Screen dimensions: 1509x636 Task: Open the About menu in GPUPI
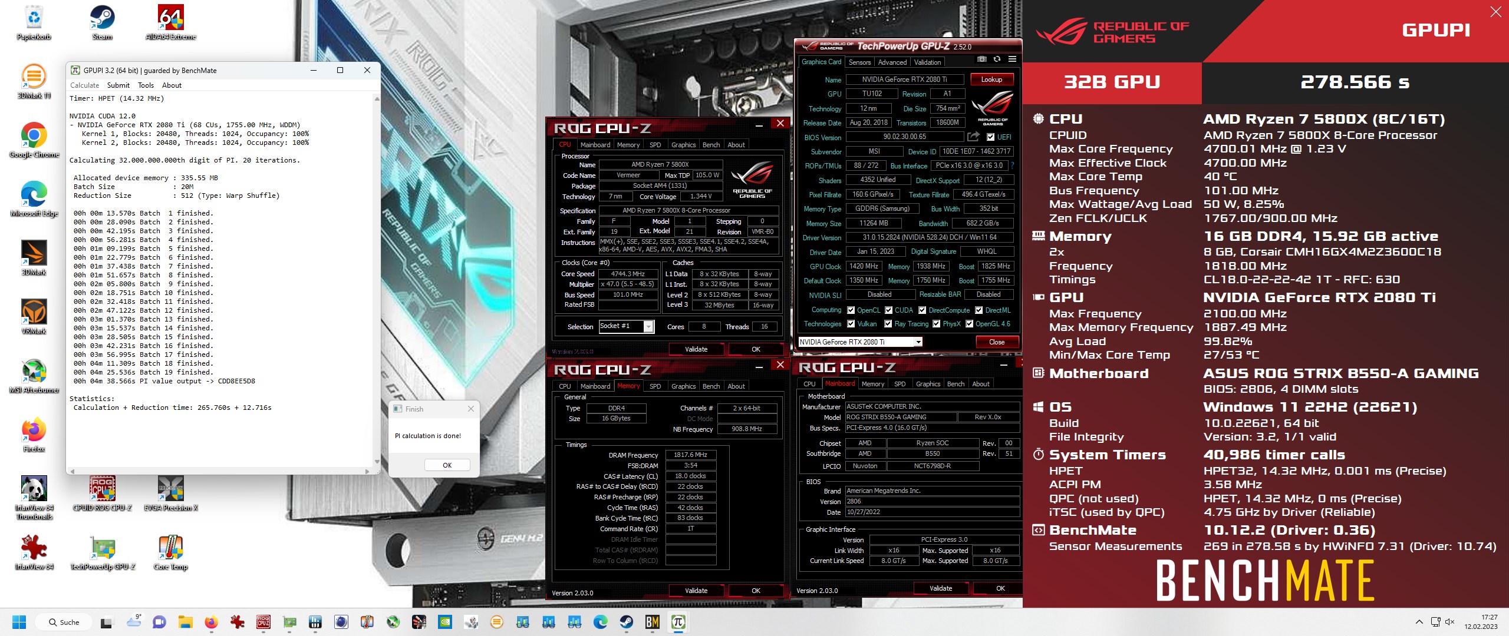tap(172, 85)
